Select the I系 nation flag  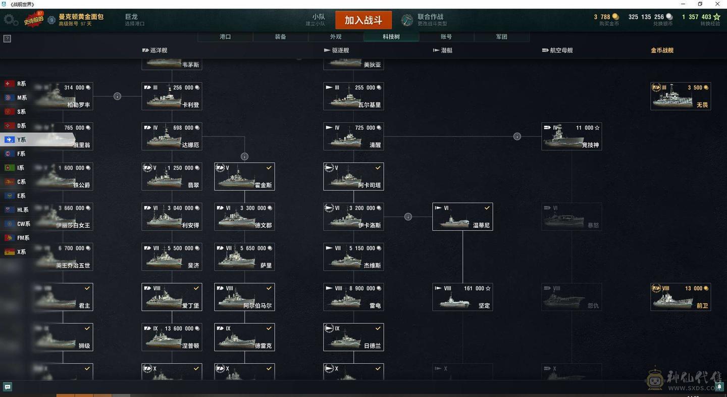(9, 168)
